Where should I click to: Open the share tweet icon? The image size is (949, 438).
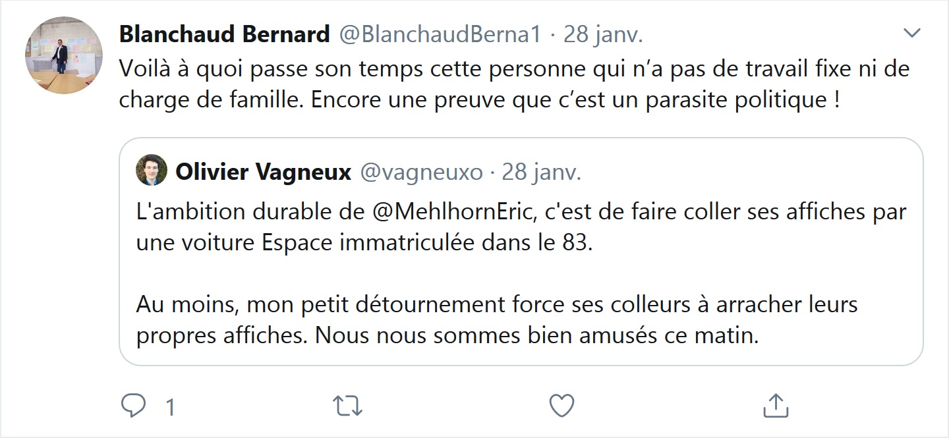click(x=776, y=406)
